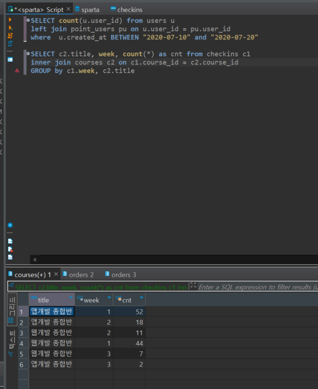Open the title column filter dropdown
This screenshot has height=389, width=318.
[x=71, y=297]
